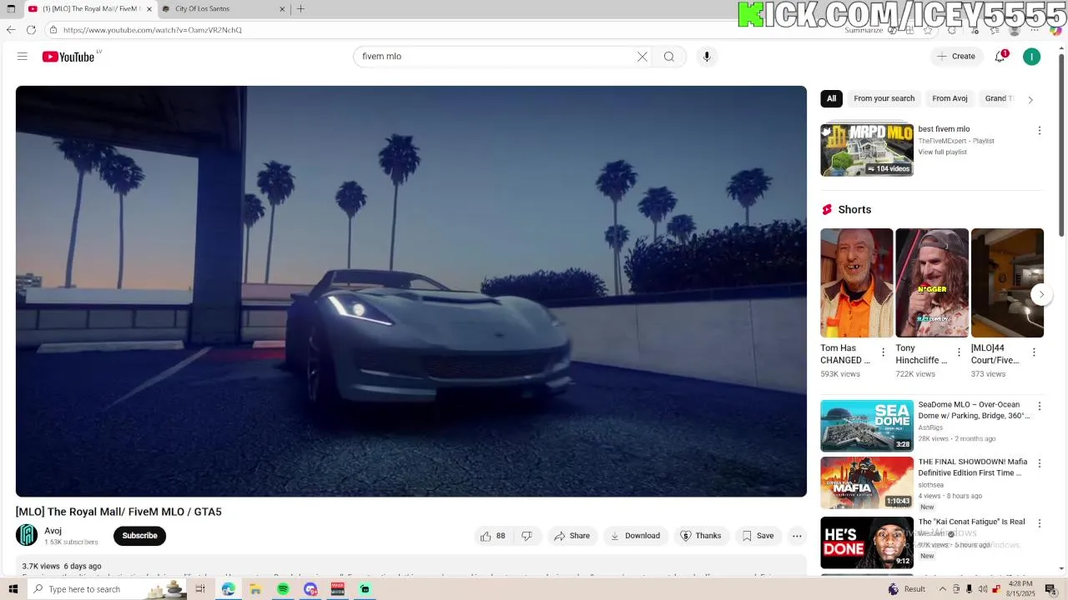Clear the search query with the X
Screen dimensions: 1068x600
pyautogui.click(x=642, y=57)
